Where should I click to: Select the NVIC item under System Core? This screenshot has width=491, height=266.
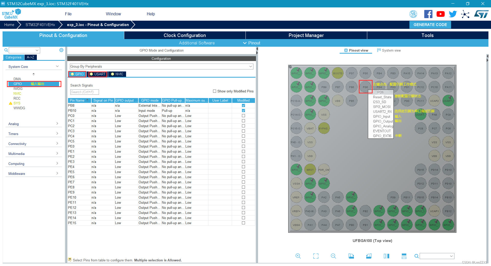pyautogui.click(x=17, y=93)
